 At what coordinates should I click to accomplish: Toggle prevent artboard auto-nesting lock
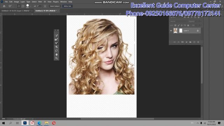(x=185, y=25)
